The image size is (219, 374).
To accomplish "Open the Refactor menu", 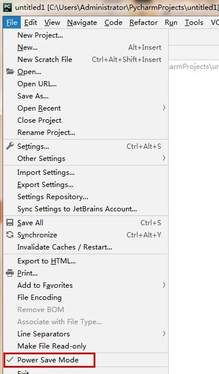I will pyautogui.click(x=143, y=23).
